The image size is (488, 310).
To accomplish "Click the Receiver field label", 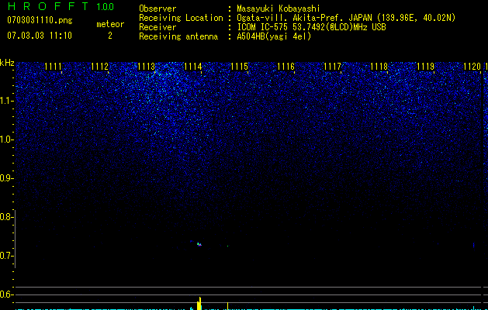I will click(x=157, y=27).
